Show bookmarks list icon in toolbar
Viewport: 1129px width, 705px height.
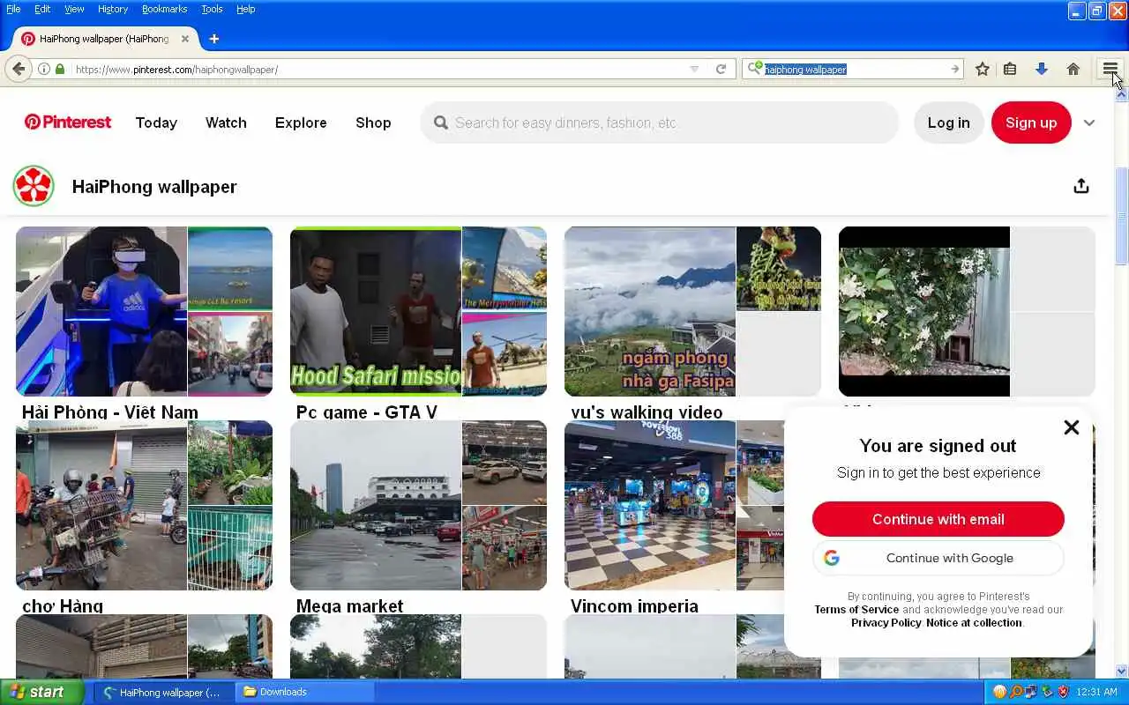[x=1010, y=69]
